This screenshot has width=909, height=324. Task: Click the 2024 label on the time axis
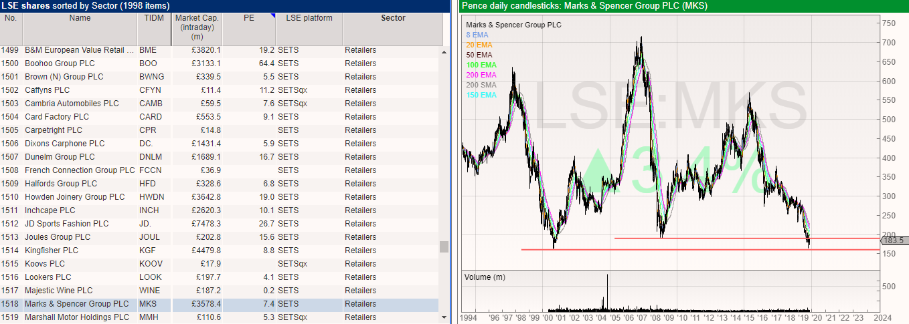882,318
